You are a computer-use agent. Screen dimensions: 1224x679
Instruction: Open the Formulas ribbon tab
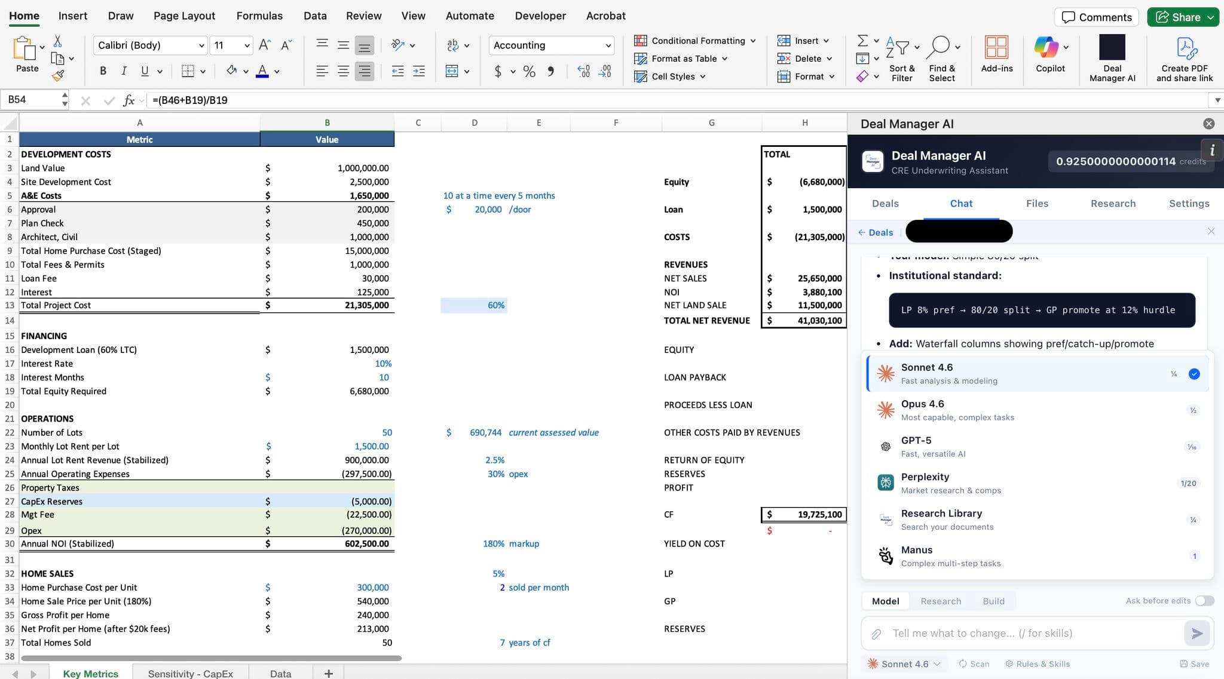259,16
